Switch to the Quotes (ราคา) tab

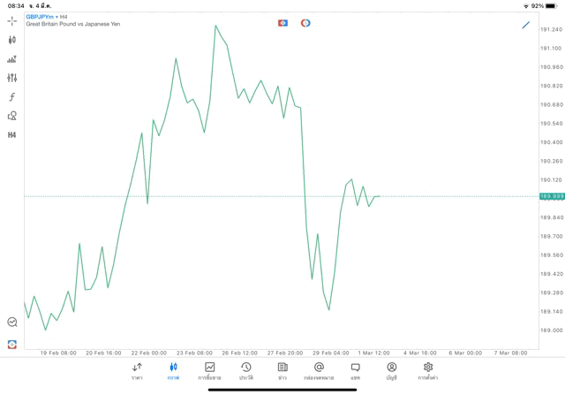[137, 370]
